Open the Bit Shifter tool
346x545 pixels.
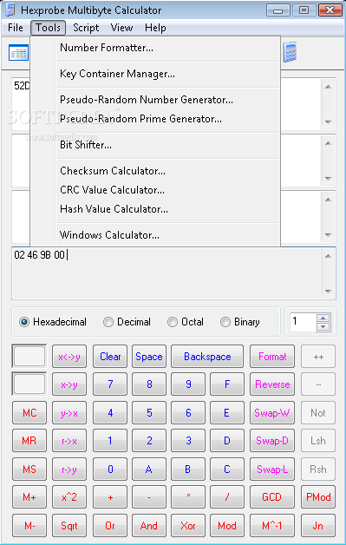coord(155,145)
